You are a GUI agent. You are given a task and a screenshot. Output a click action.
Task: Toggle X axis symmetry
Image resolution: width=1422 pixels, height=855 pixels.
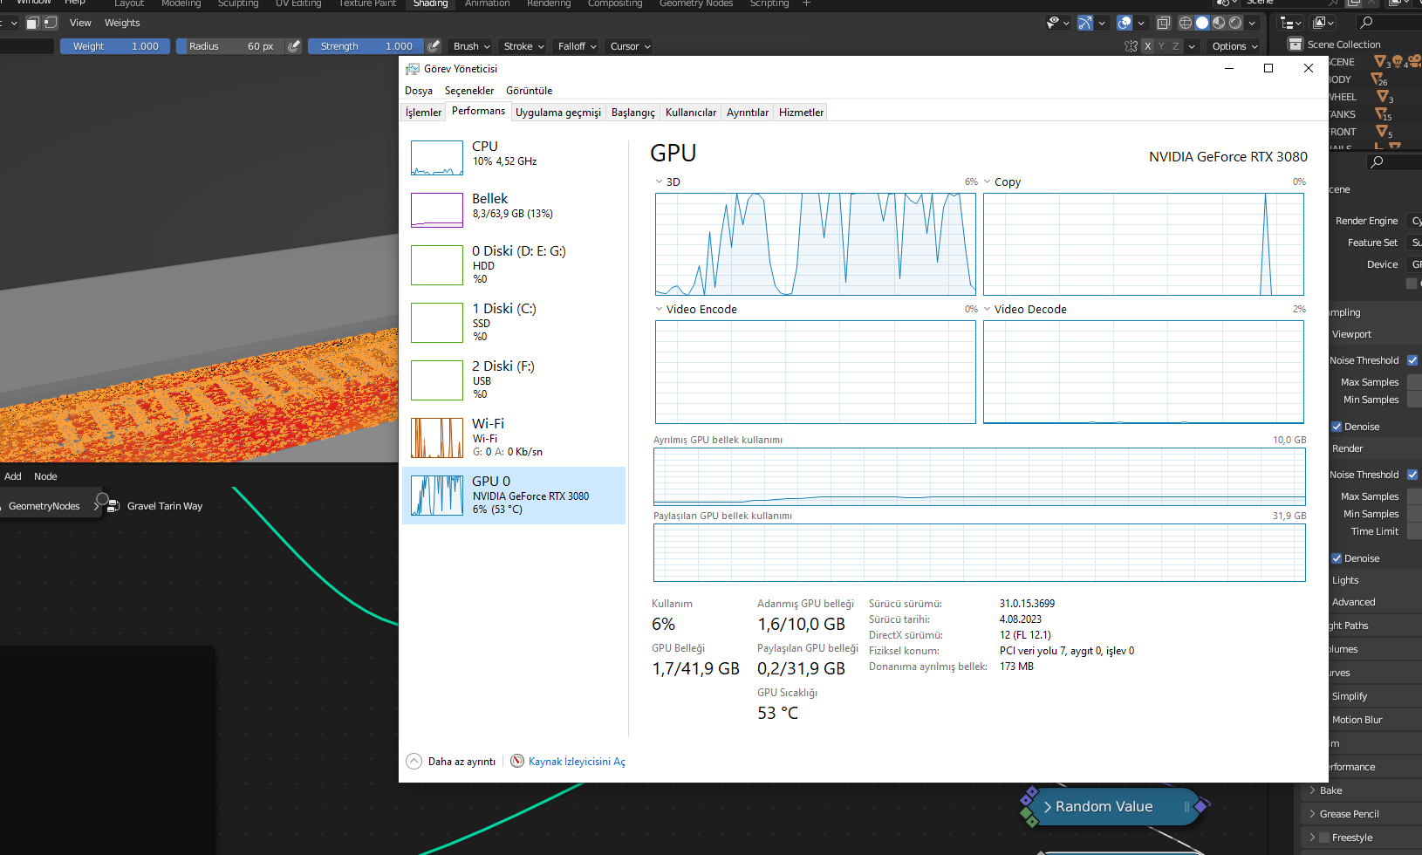[x=1148, y=46]
